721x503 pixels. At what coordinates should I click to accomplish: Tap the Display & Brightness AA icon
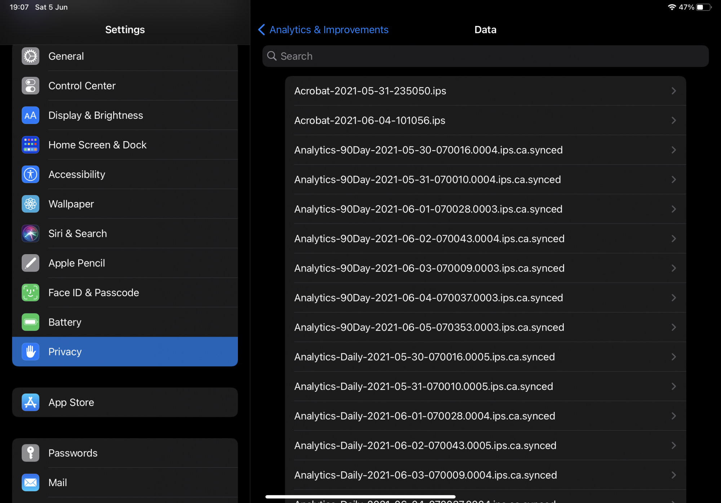(31, 115)
